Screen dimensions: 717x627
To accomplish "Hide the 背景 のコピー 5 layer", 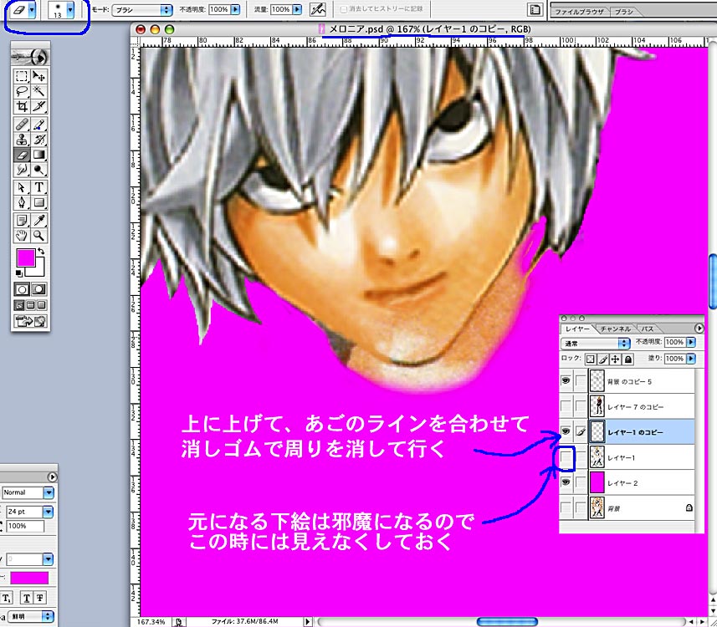I will click(566, 380).
